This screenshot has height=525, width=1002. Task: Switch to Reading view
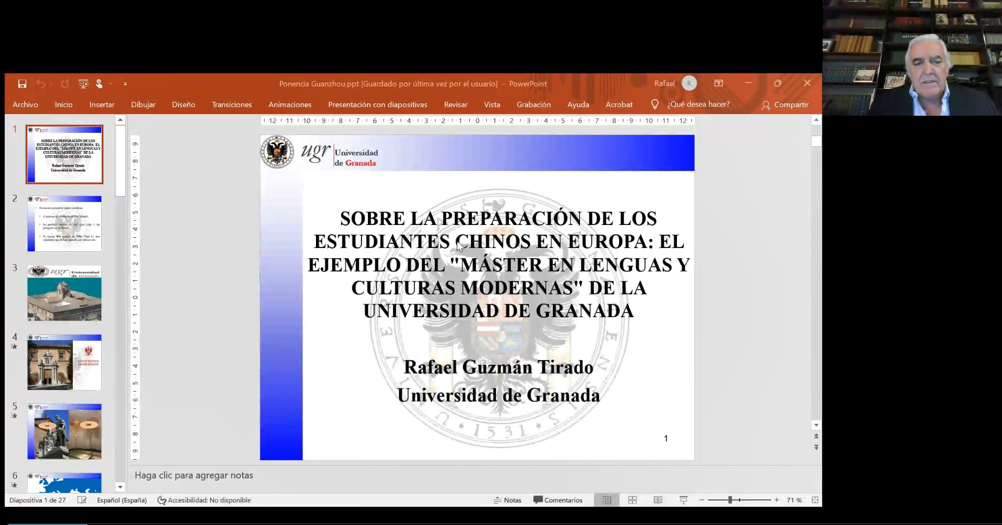pos(658,500)
